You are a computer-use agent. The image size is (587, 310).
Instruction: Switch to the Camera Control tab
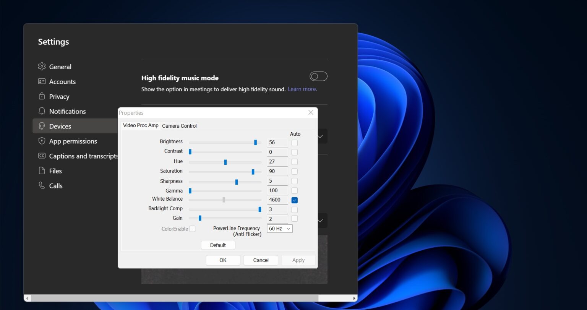click(179, 126)
